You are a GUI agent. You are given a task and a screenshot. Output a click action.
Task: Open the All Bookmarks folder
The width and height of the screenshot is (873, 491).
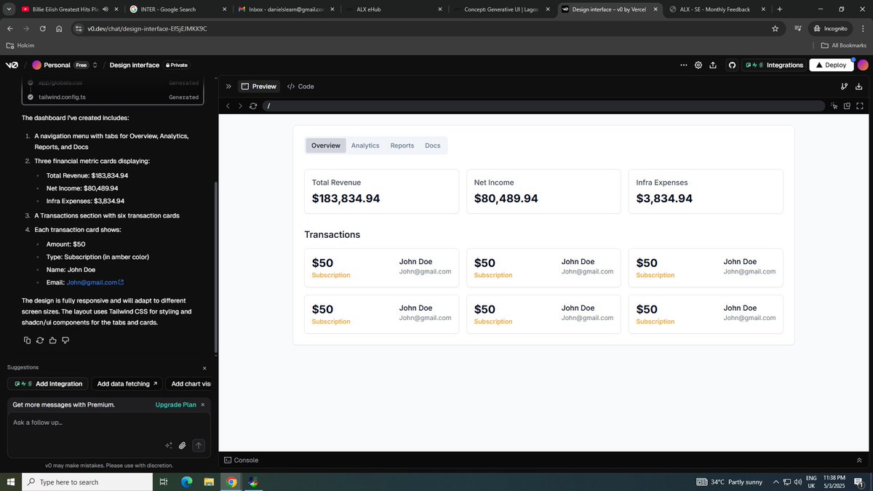click(842, 45)
